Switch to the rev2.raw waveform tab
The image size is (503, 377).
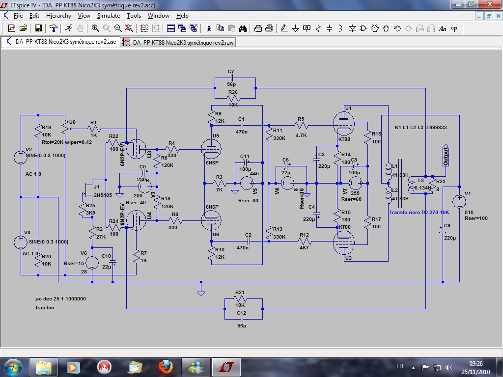[178, 42]
